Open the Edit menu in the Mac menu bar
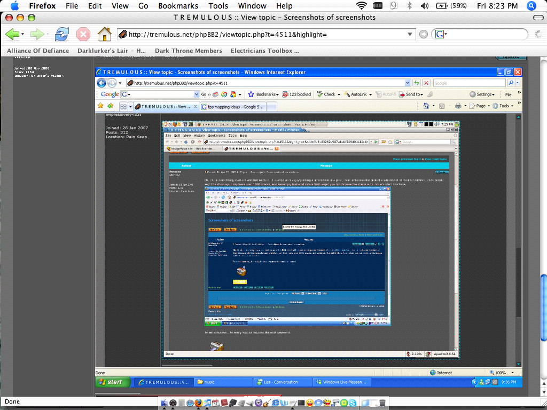 (x=95, y=5)
